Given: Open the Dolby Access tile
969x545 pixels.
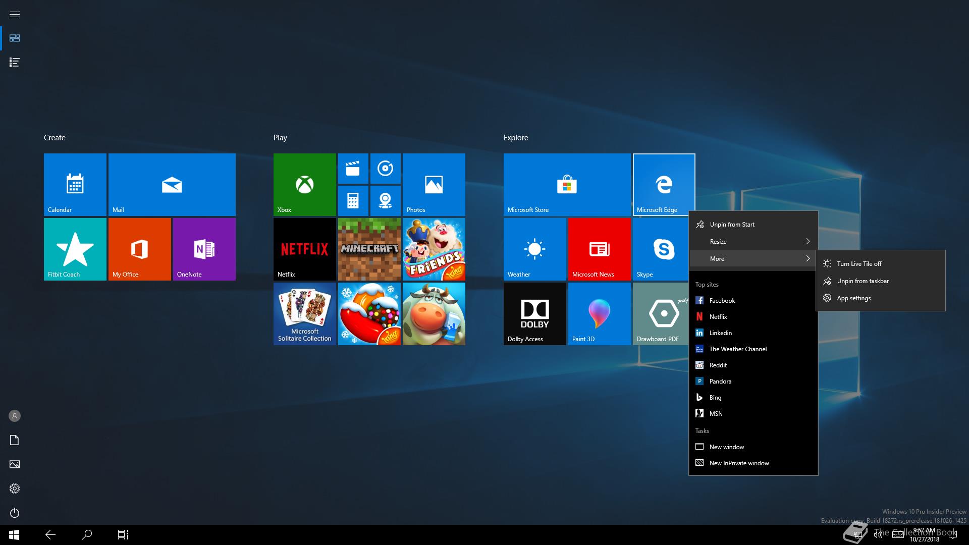Looking at the screenshot, I should point(535,314).
